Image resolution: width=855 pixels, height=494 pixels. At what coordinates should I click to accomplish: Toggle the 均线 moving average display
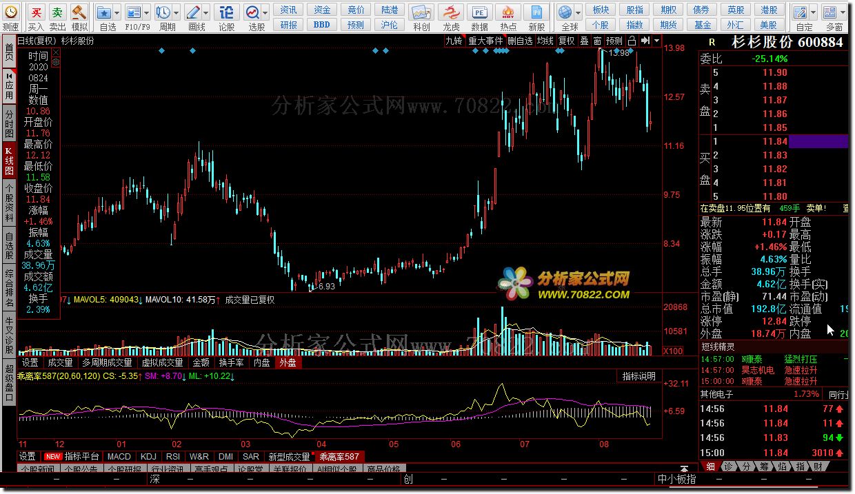[x=545, y=41]
